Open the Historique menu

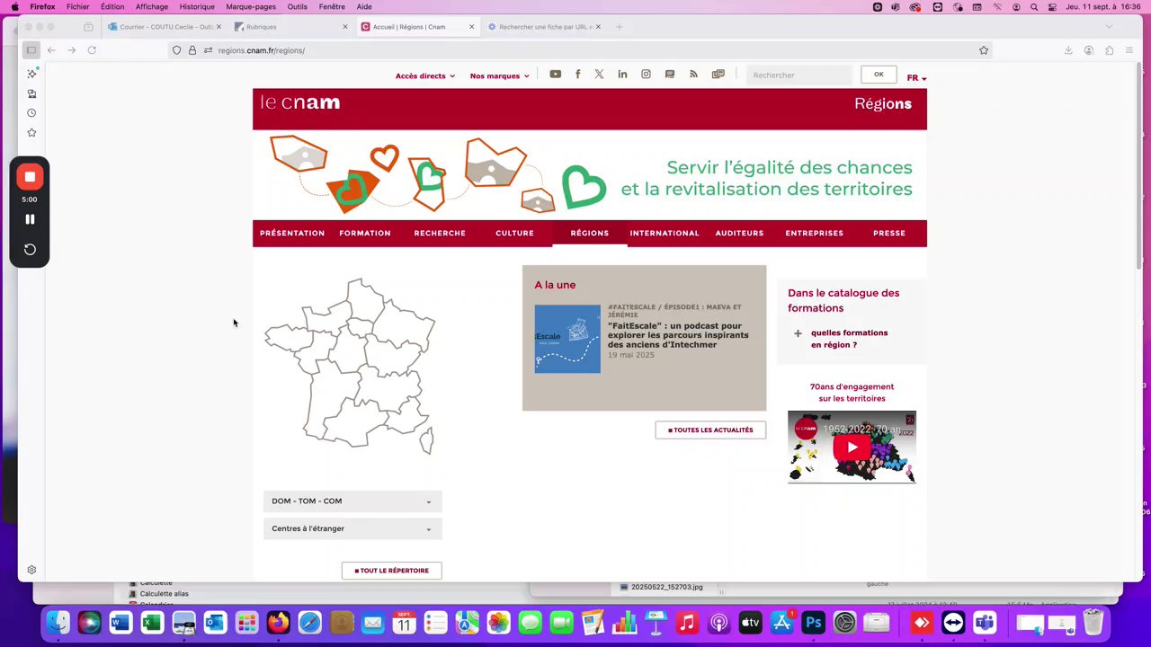pyautogui.click(x=197, y=6)
